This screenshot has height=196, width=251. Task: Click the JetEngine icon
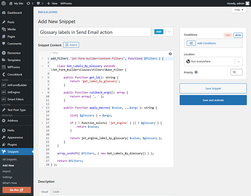coord(4,92)
